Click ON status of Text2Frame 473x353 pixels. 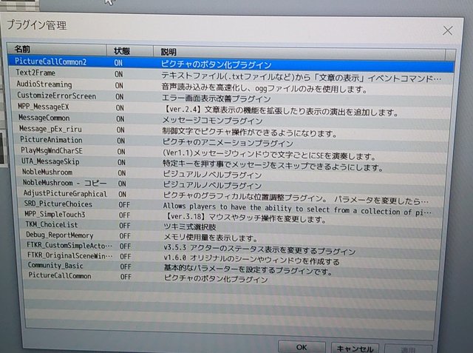pyautogui.click(x=118, y=74)
